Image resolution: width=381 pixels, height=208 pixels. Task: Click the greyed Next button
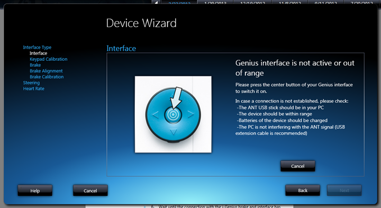coord(344,190)
